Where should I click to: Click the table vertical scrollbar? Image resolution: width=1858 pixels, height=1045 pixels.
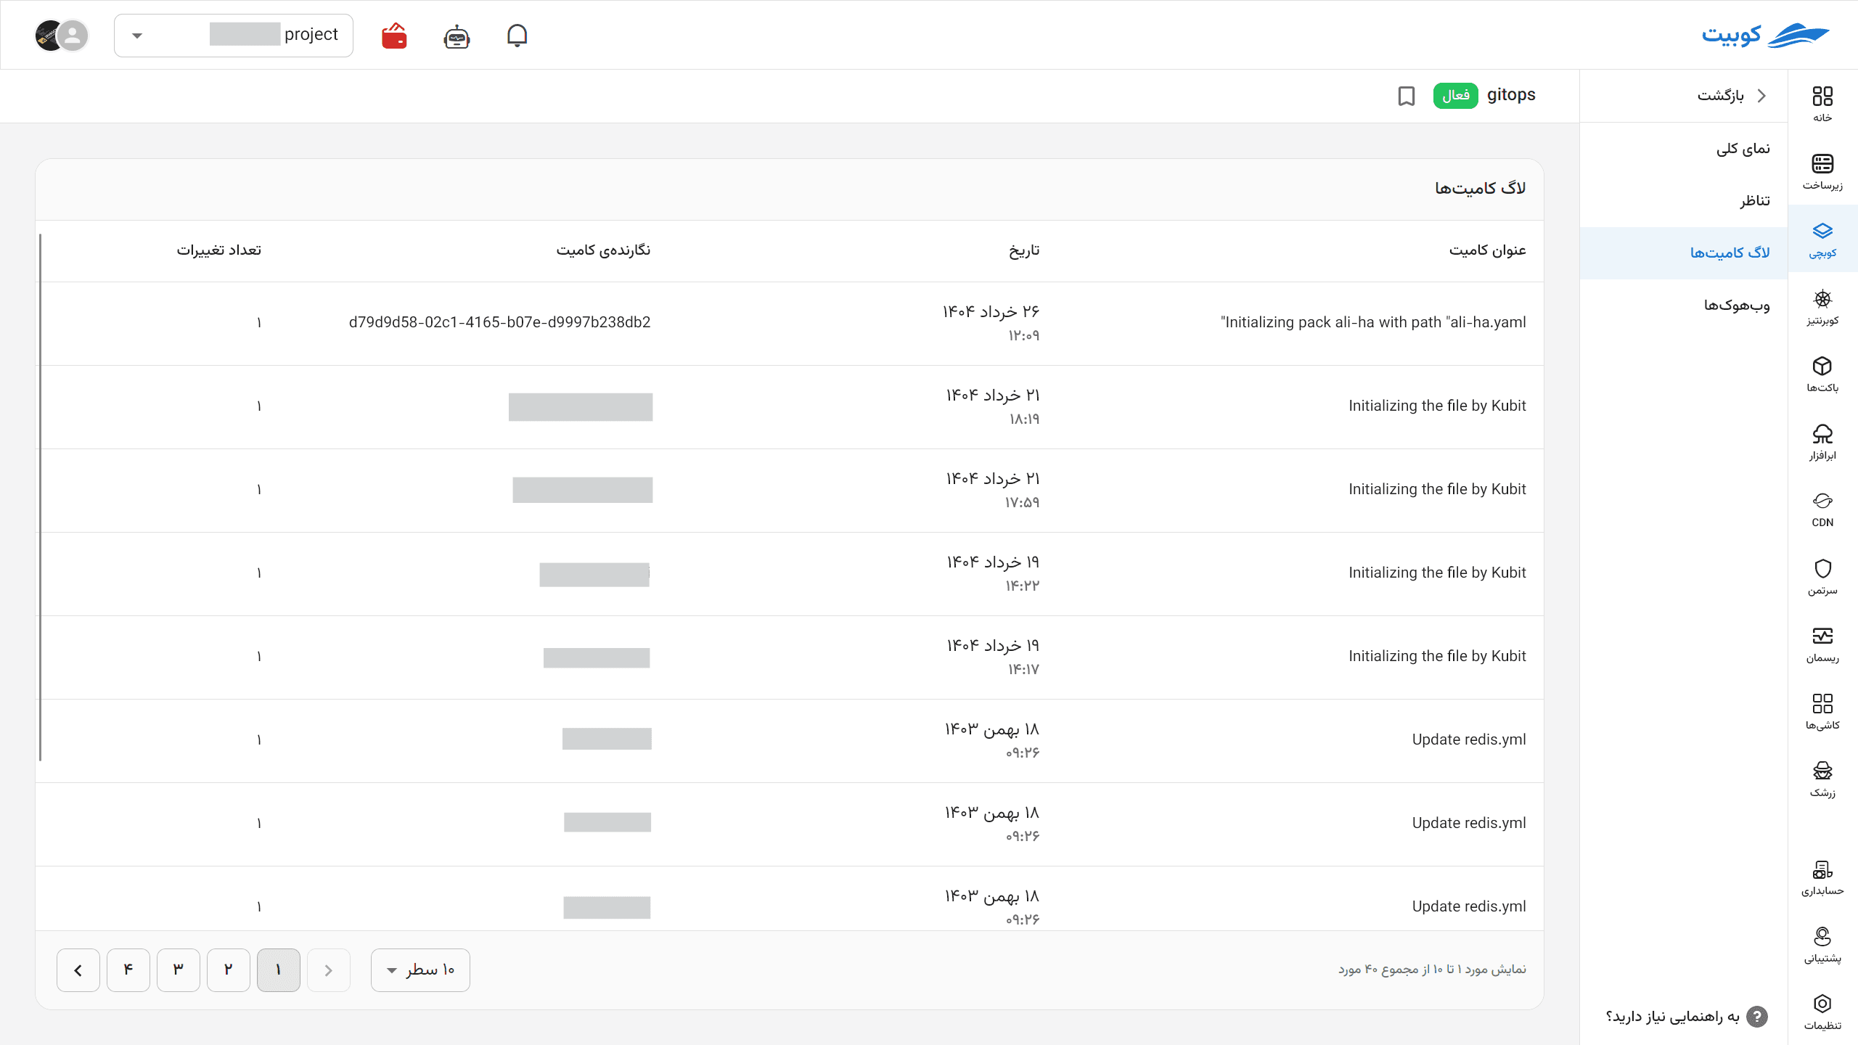[x=40, y=497]
